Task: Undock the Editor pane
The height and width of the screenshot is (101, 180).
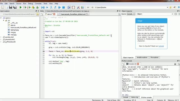Action: [118, 11]
